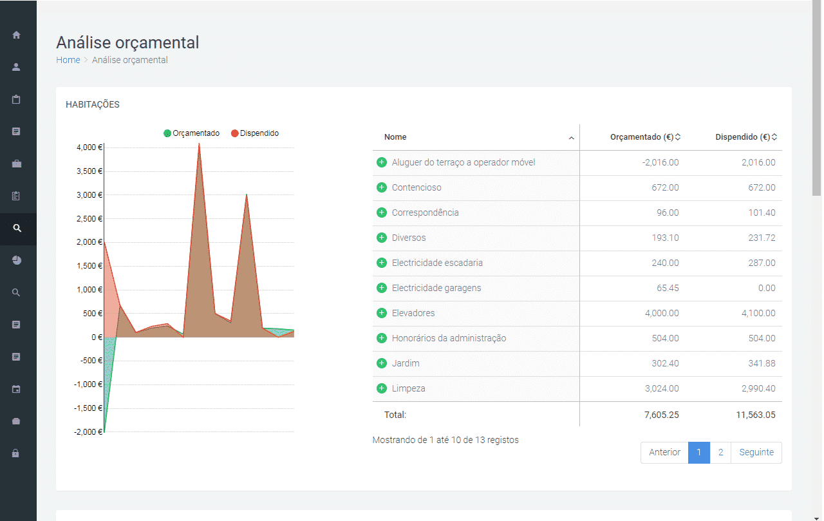Open the checklist clipboard sidebar icon
The height and width of the screenshot is (521, 824).
click(17, 196)
